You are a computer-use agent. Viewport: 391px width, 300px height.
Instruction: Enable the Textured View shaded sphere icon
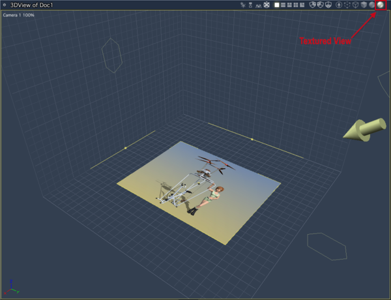381,5
